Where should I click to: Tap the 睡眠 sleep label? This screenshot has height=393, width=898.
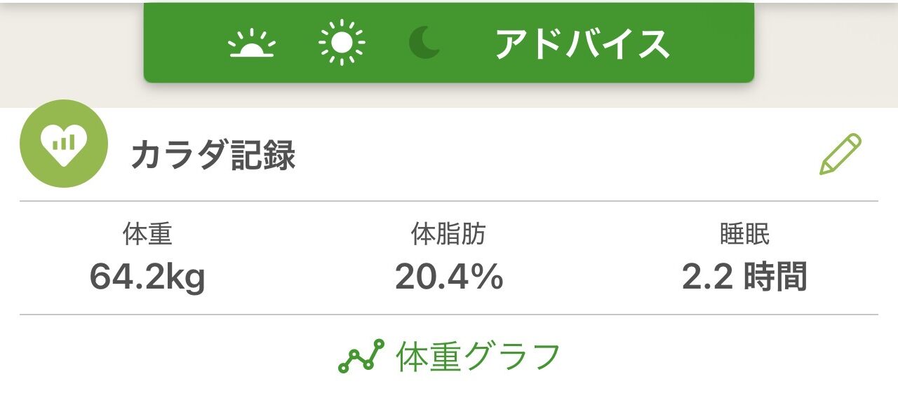[744, 235]
